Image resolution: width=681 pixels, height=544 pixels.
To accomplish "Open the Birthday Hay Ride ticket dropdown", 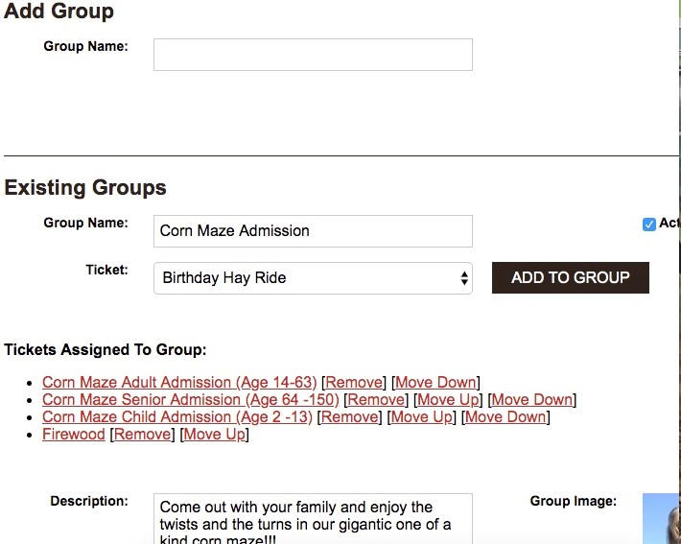I will [313, 278].
